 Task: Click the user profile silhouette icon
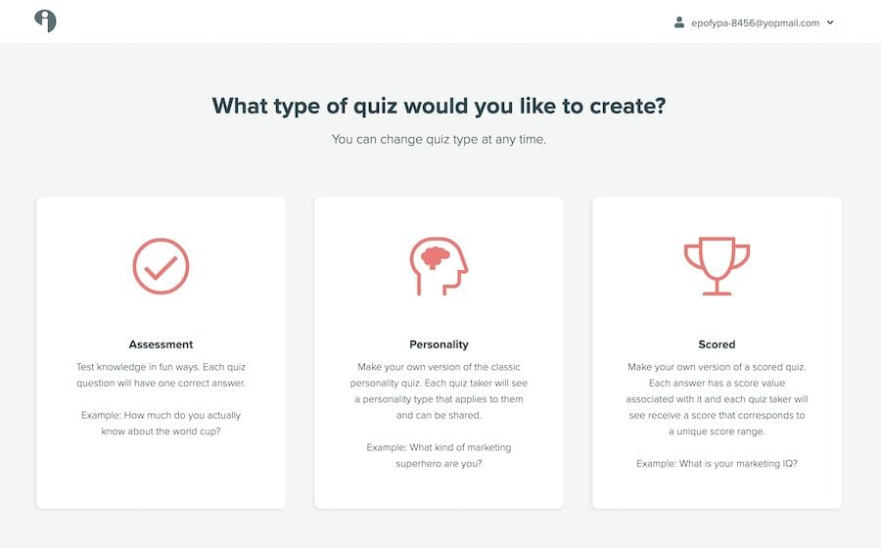pyautogui.click(x=679, y=23)
